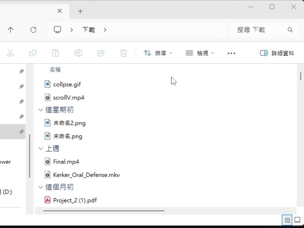This screenshot has width=304, height=228.
Task: Open the 檢視 view dropdown
Action: pos(200,53)
